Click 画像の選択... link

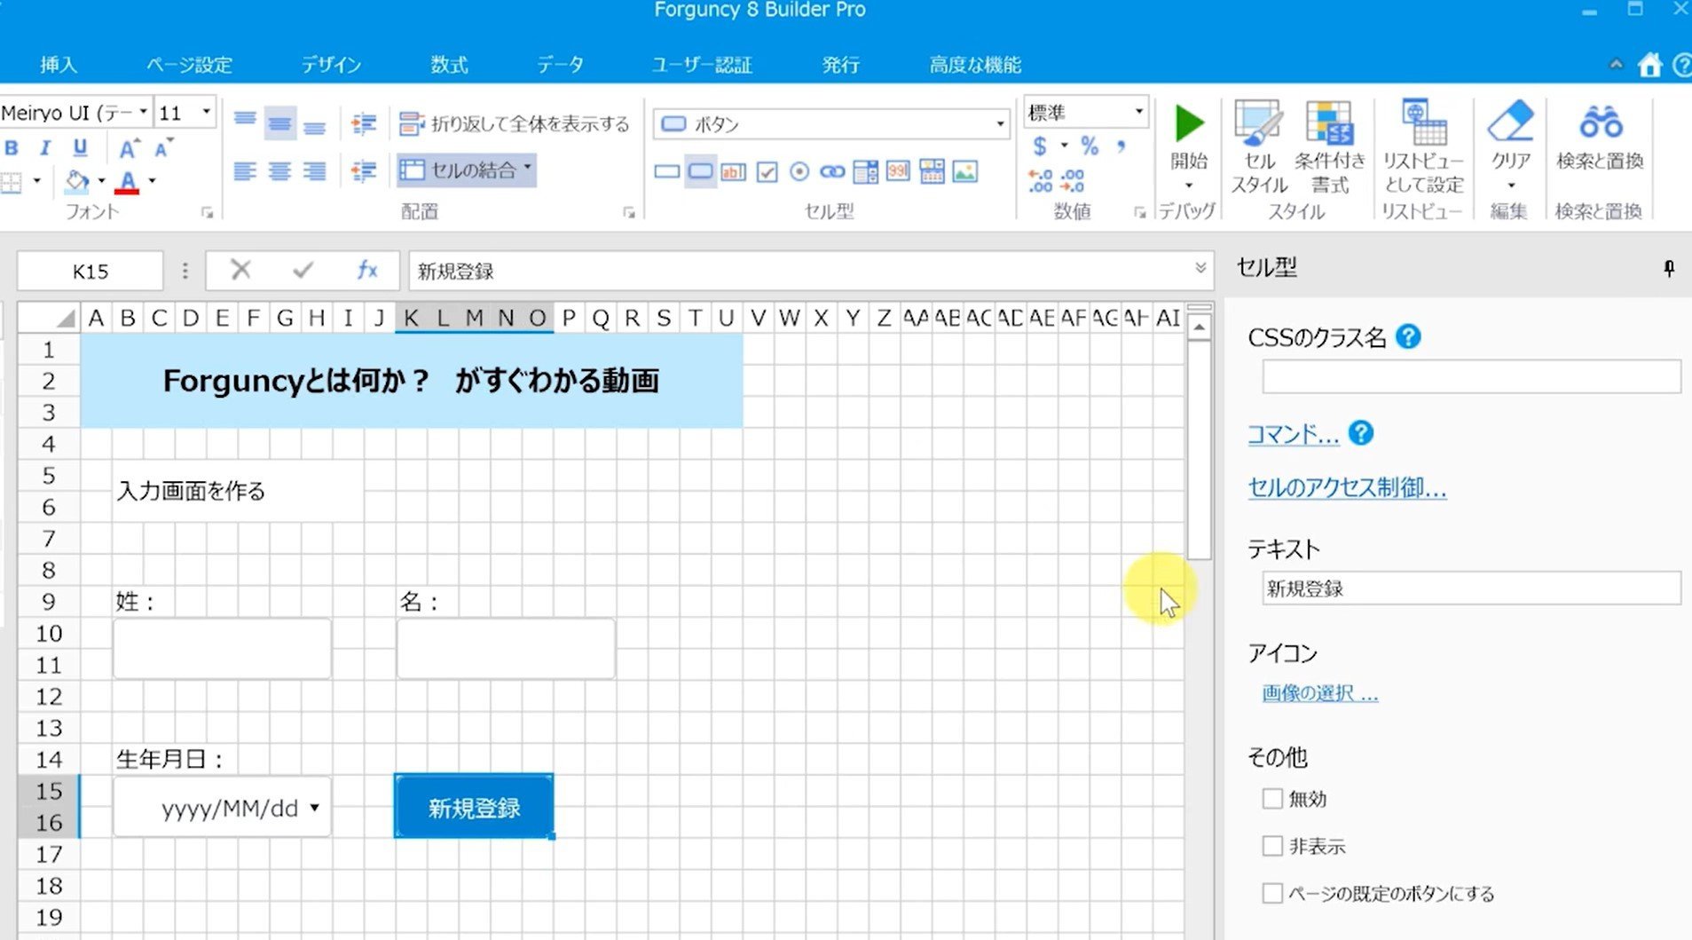point(1320,693)
